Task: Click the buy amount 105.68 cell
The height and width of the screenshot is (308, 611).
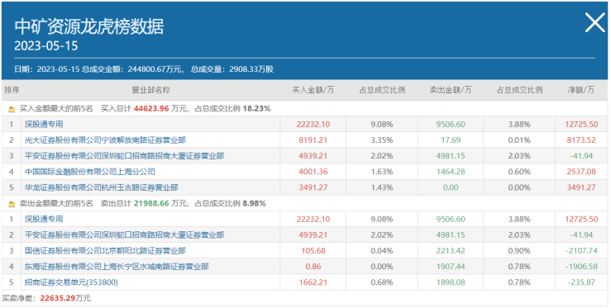Action: (313, 251)
